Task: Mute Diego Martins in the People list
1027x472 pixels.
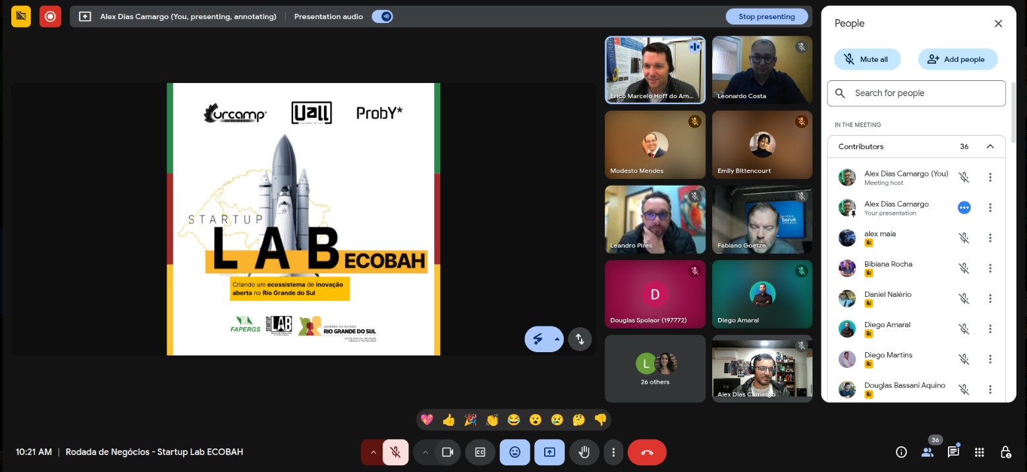Action: [964, 359]
